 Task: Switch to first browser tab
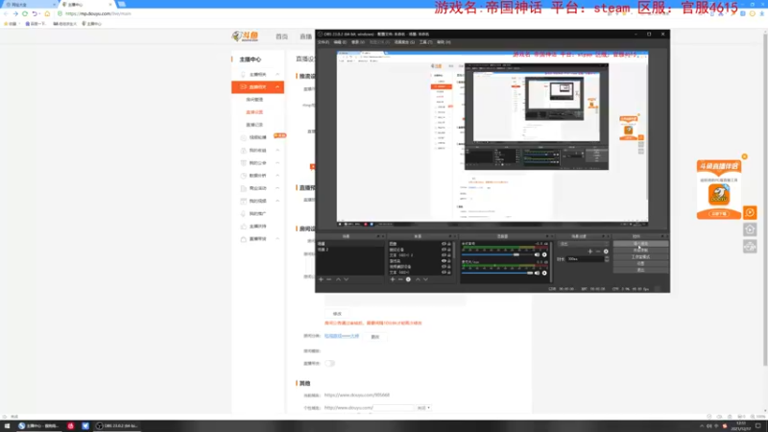pyautogui.click(x=29, y=5)
